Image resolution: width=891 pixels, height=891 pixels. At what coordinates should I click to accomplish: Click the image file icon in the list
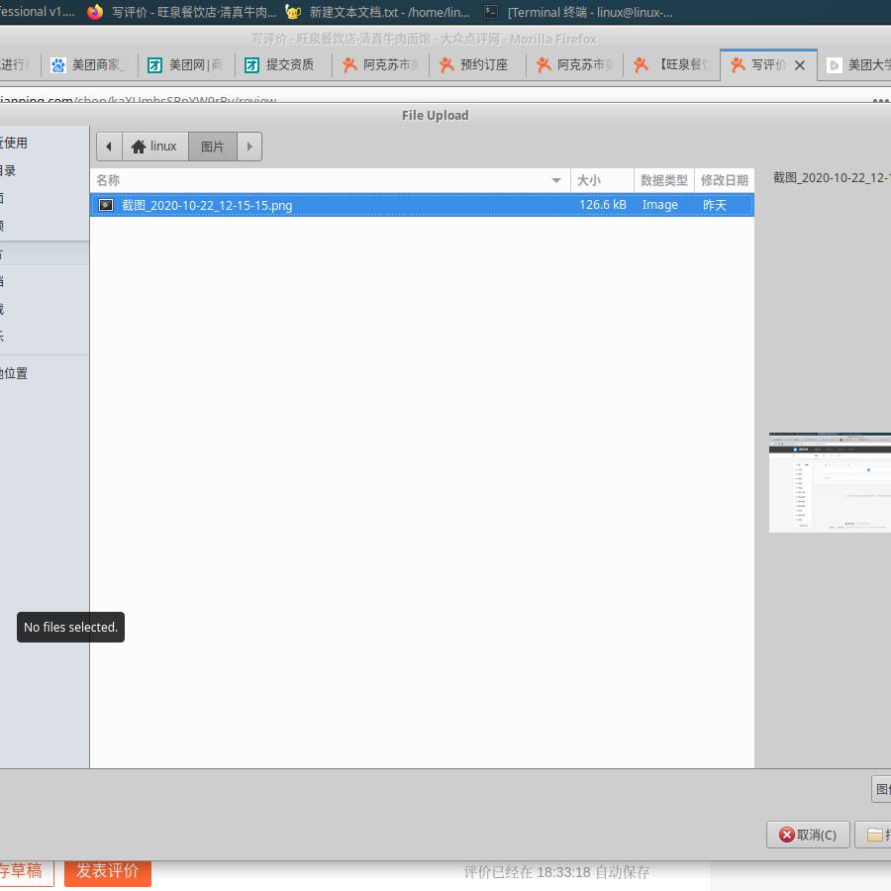106,205
